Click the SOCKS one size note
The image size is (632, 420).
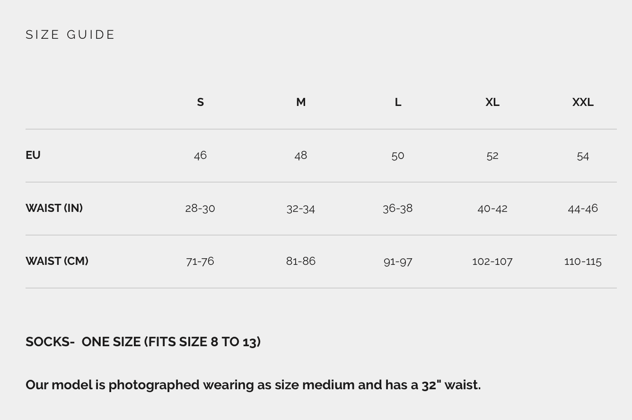pos(143,342)
